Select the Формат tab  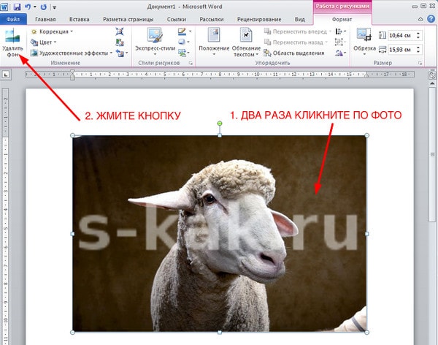tap(342, 19)
